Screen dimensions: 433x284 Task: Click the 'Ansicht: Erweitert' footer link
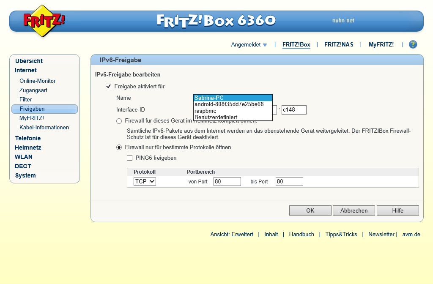tap(232, 234)
